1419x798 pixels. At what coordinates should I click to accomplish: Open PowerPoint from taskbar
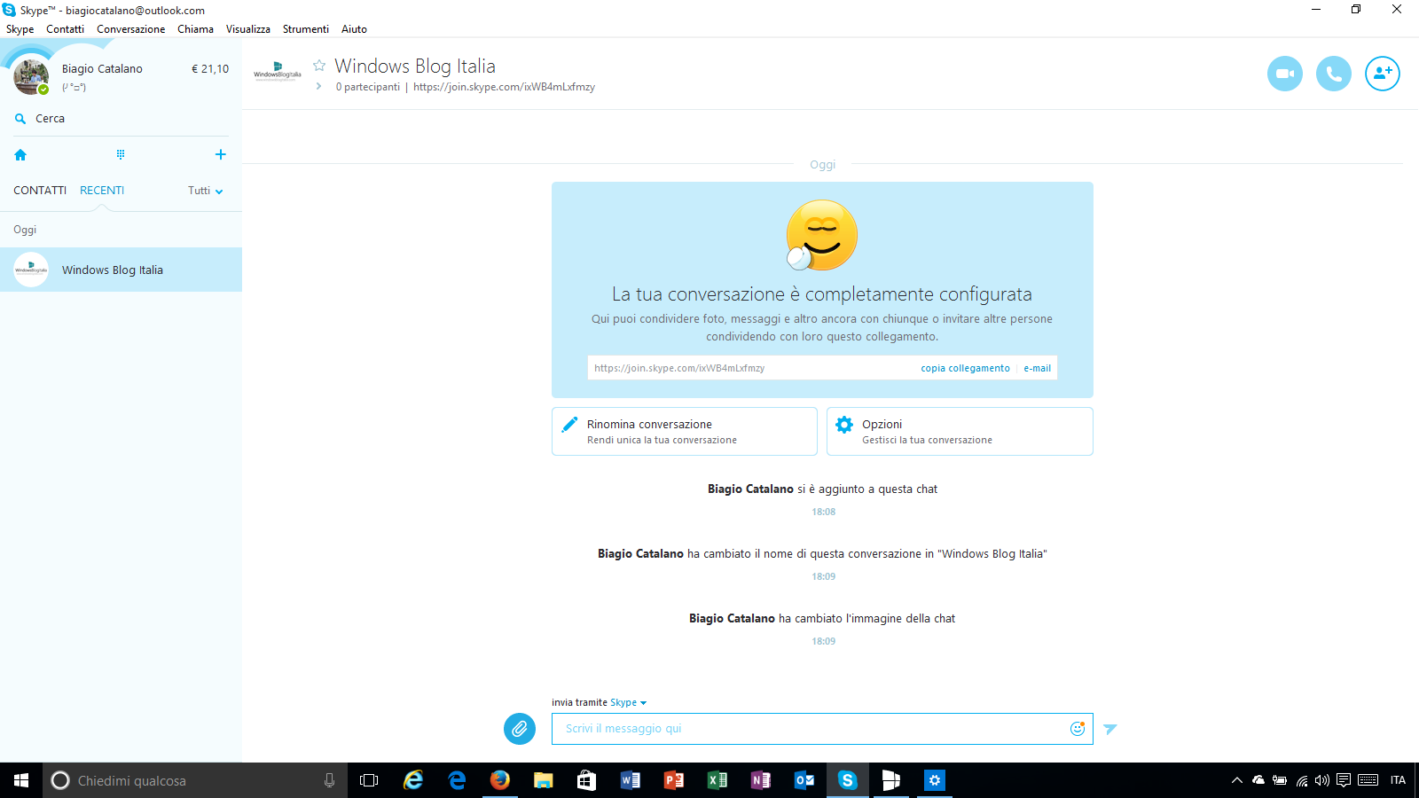tap(674, 780)
